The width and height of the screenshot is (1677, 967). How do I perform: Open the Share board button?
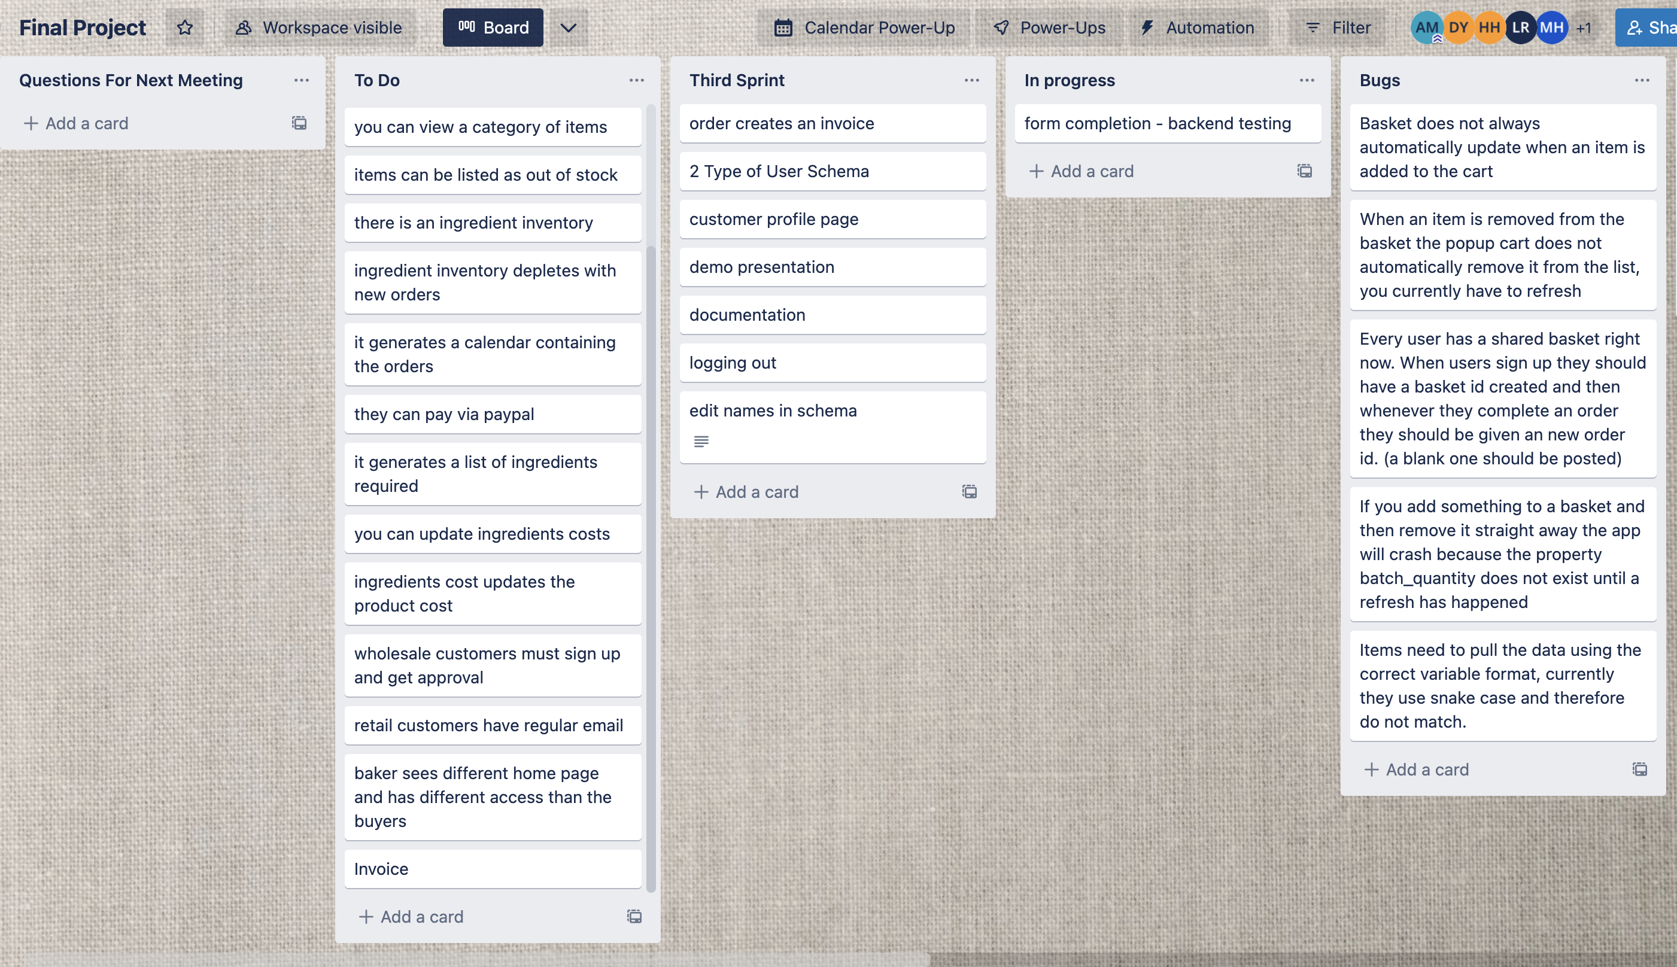pyautogui.click(x=1646, y=28)
